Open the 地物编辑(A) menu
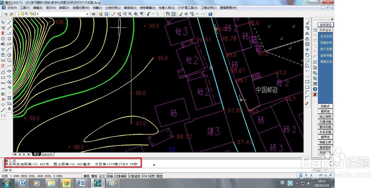 [x=147, y=8]
